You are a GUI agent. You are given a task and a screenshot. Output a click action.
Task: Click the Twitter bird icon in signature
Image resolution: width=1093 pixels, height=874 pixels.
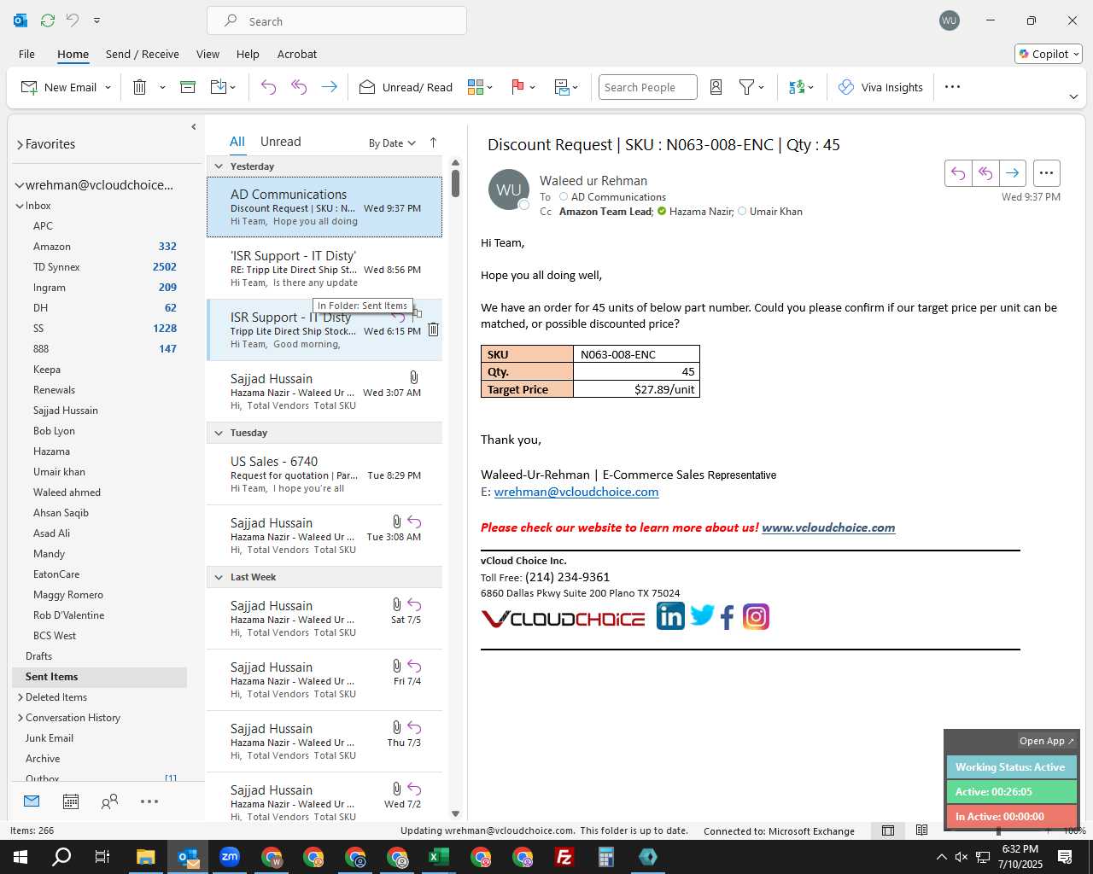[702, 615]
